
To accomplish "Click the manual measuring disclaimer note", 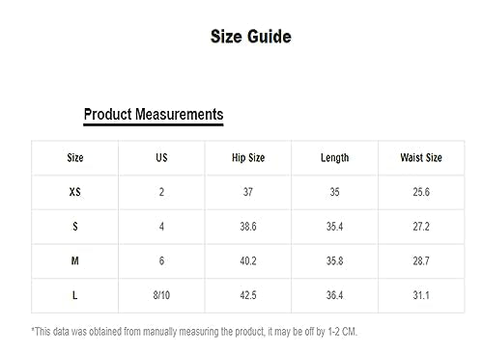I will (194, 332).
